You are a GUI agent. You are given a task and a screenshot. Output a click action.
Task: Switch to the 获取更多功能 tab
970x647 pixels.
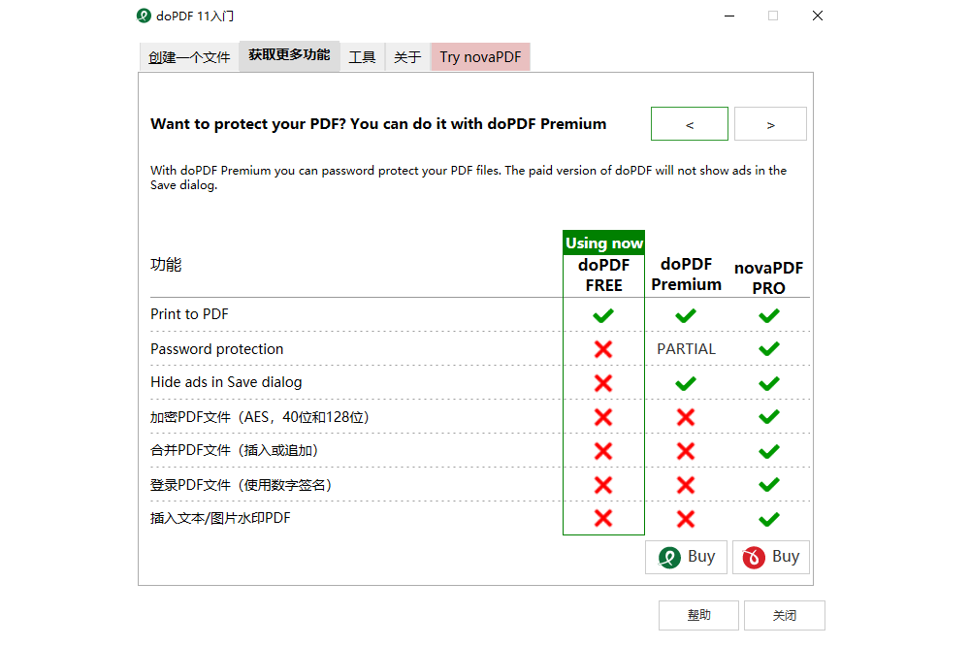click(289, 56)
